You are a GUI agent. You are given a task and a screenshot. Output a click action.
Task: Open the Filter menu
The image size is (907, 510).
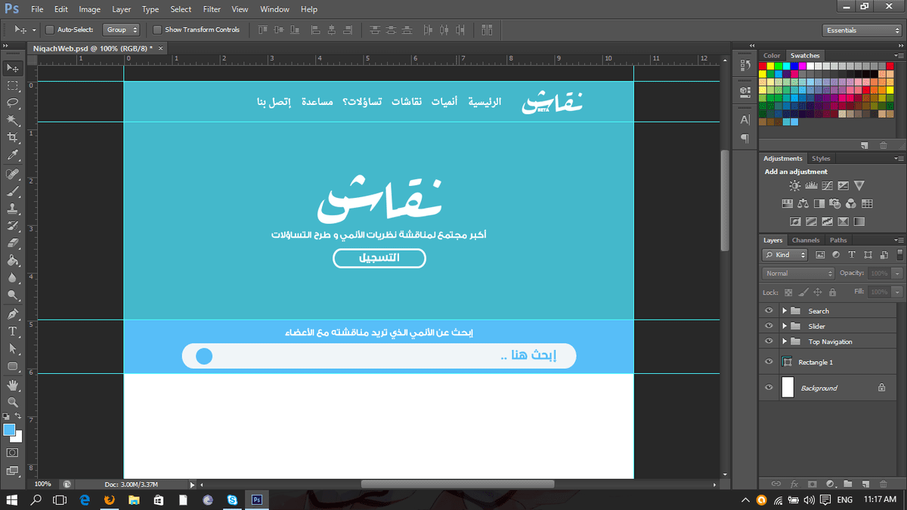[212, 10]
